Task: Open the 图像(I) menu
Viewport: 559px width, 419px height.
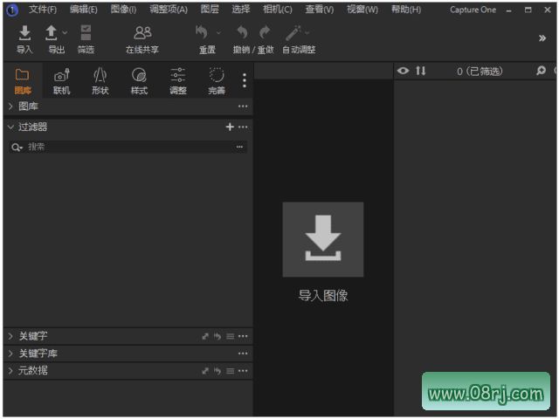Action: (123, 10)
